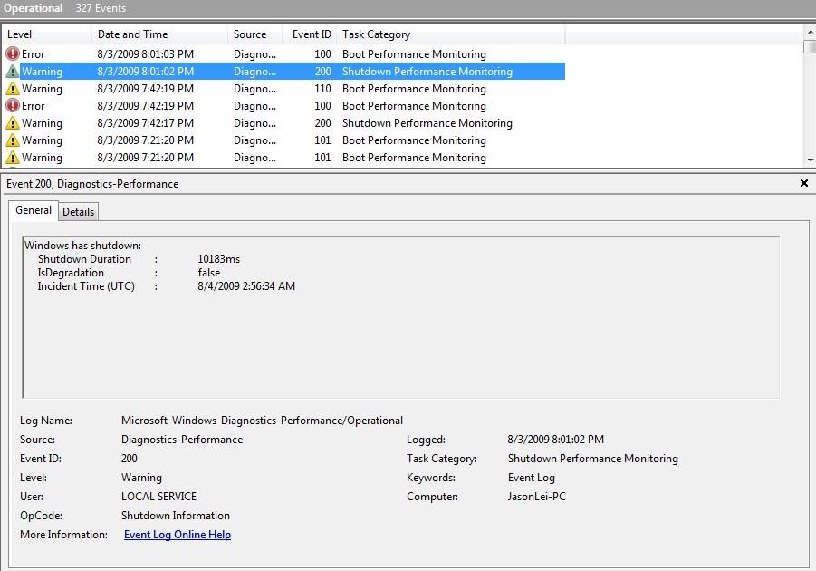
Task: Select selected row's Shutdown Performance Monitoring cell
Action: point(427,72)
